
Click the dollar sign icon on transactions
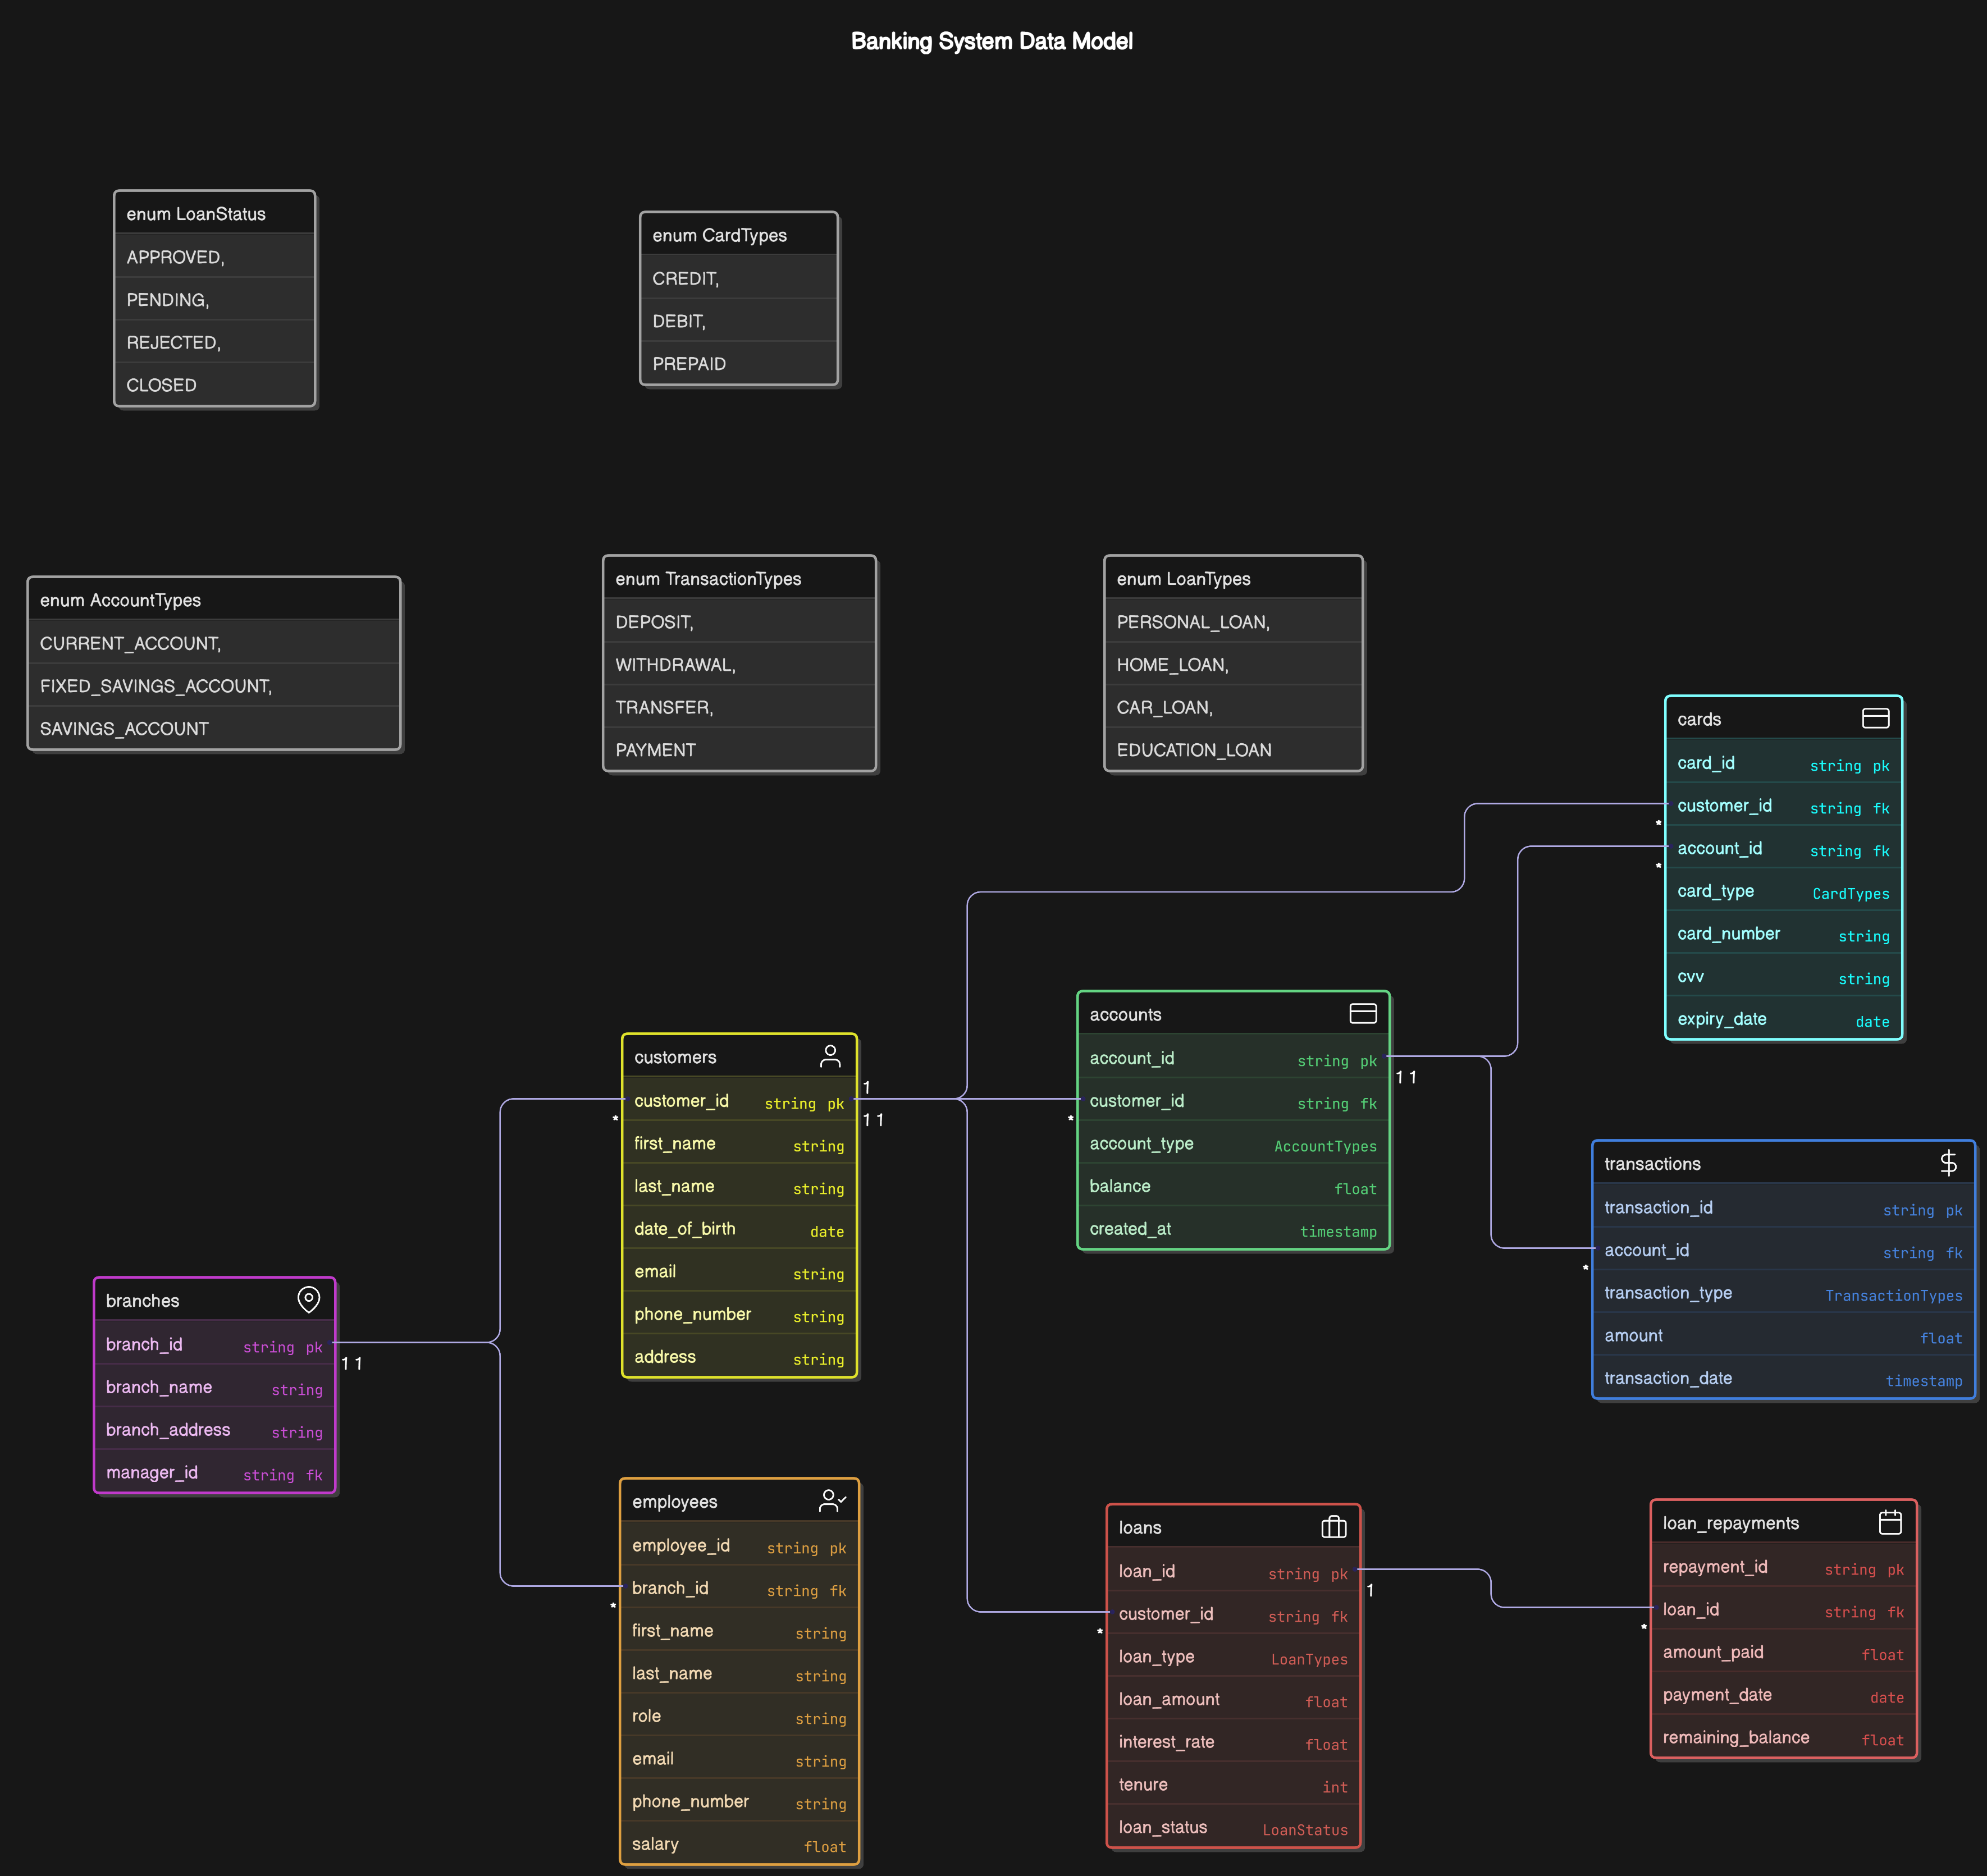pyautogui.click(x=1947, y=1162)
